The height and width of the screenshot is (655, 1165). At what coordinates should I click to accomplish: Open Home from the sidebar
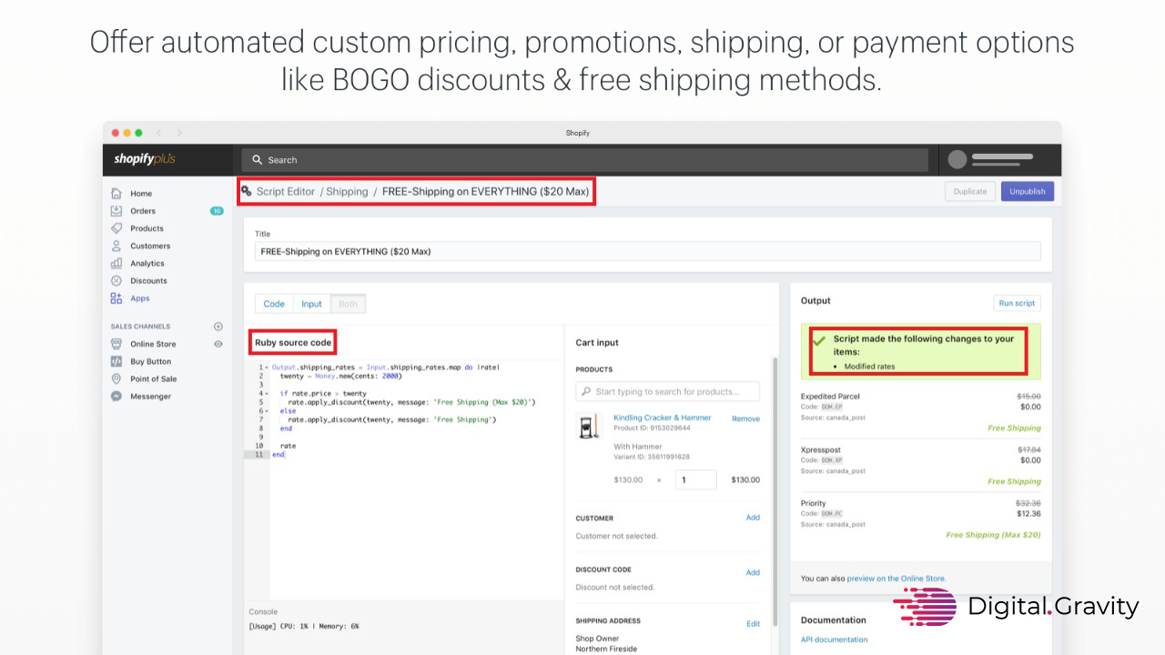click(x=141, y=193)
